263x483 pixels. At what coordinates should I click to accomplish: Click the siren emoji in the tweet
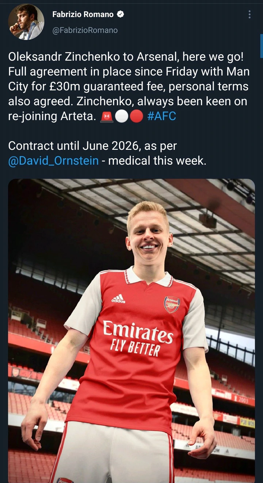tap(106, 117)
